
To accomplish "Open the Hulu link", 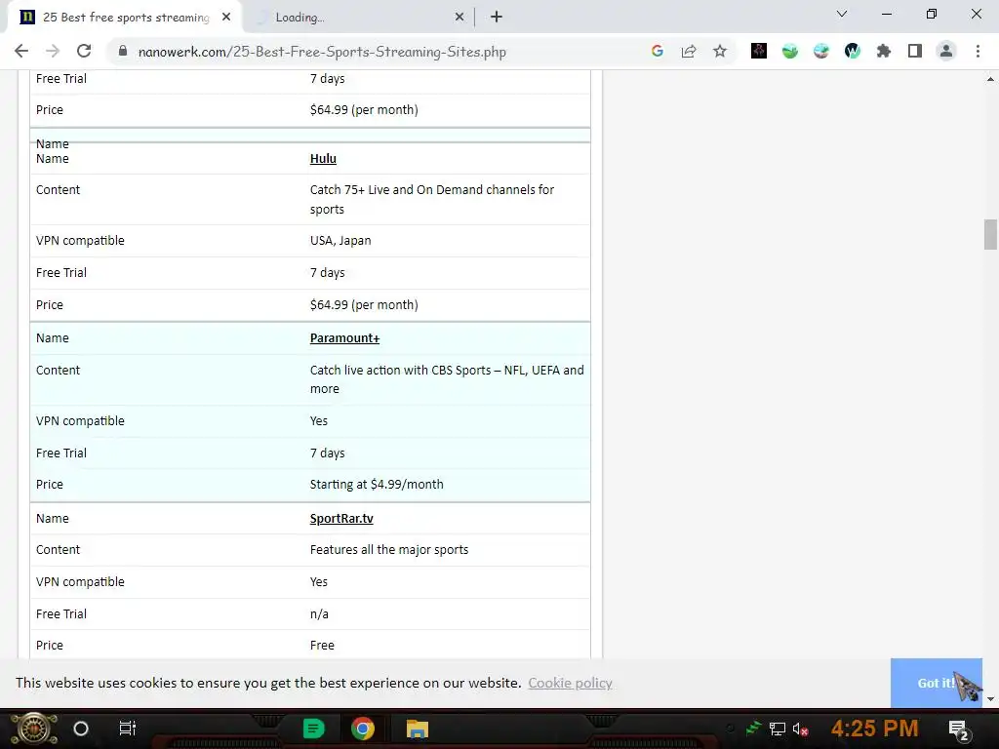I will tap(323, 159).
